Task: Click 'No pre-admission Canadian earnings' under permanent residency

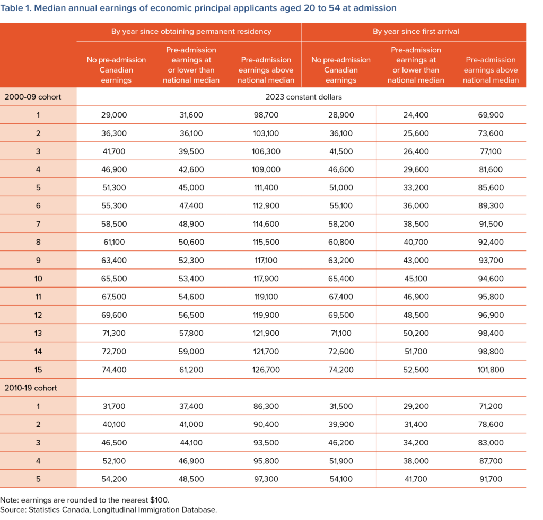Action: click(x=116, y=70)
